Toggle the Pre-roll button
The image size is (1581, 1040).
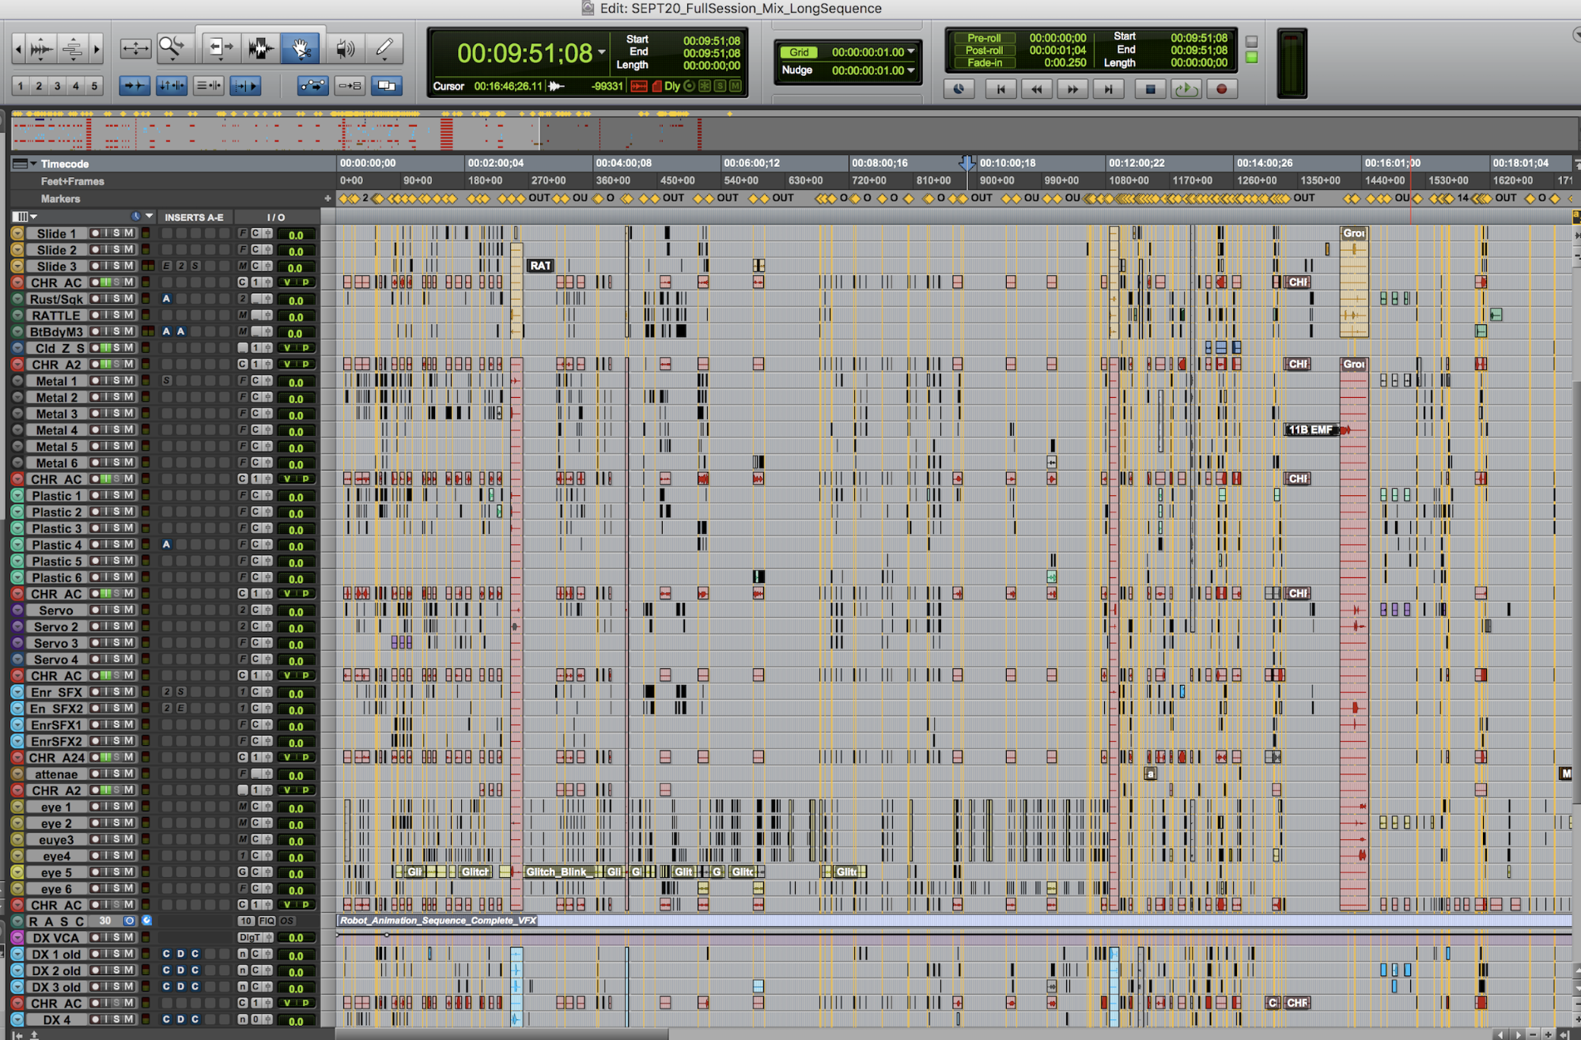[983, 38]
